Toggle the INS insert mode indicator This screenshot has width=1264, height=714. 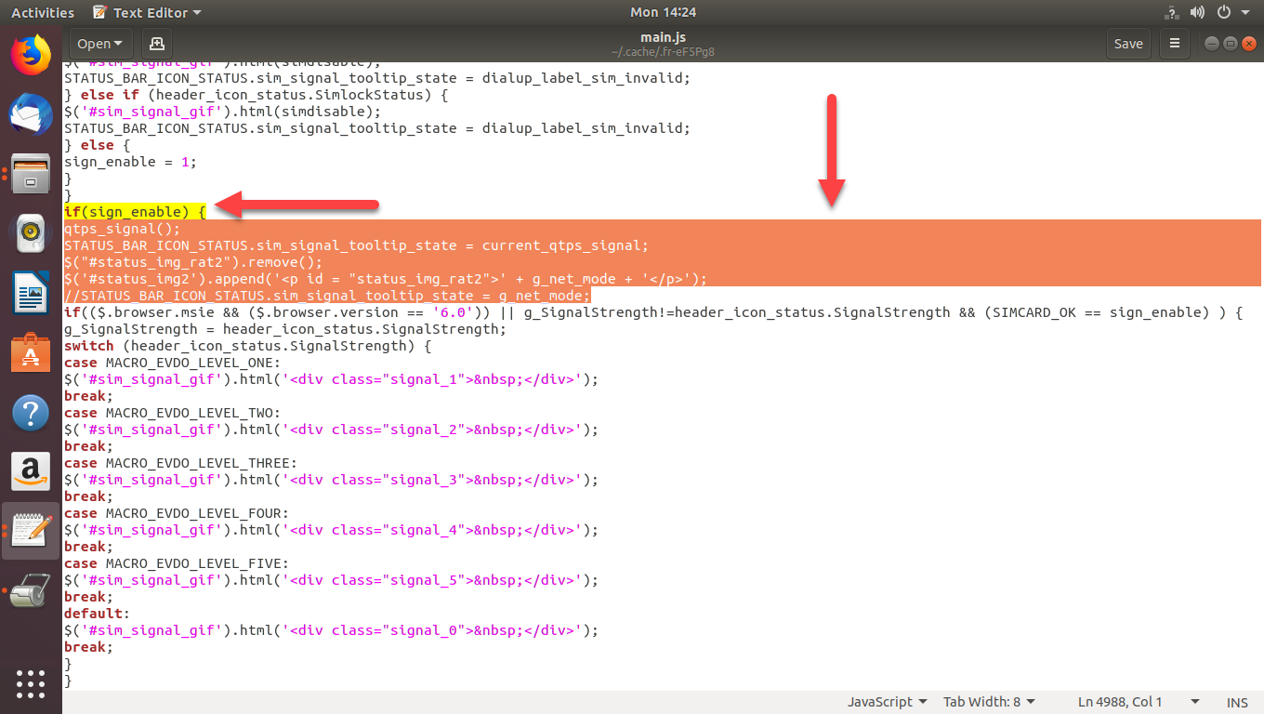pos(1237,702)
